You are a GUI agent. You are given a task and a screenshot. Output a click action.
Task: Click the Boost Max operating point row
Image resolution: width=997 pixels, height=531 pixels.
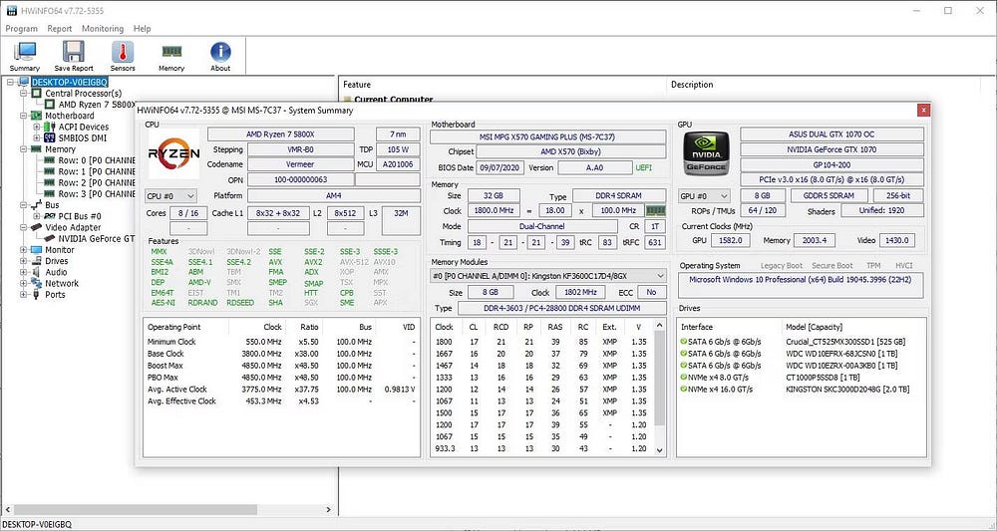tap(281, 366)
